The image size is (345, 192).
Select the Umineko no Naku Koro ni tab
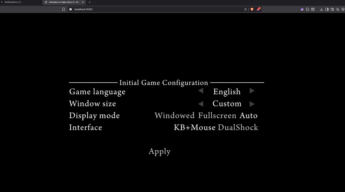tap(64, 2)
